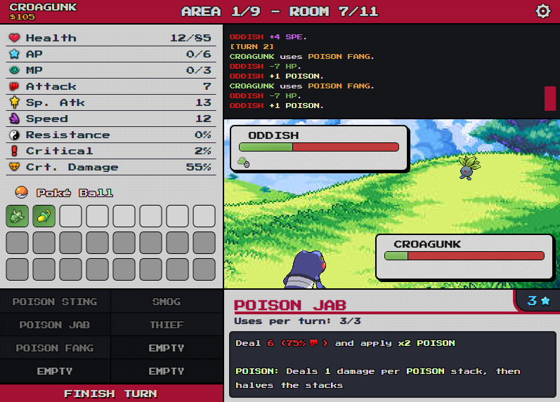Click the Speed value 12
560x402 pixels.
203,119
